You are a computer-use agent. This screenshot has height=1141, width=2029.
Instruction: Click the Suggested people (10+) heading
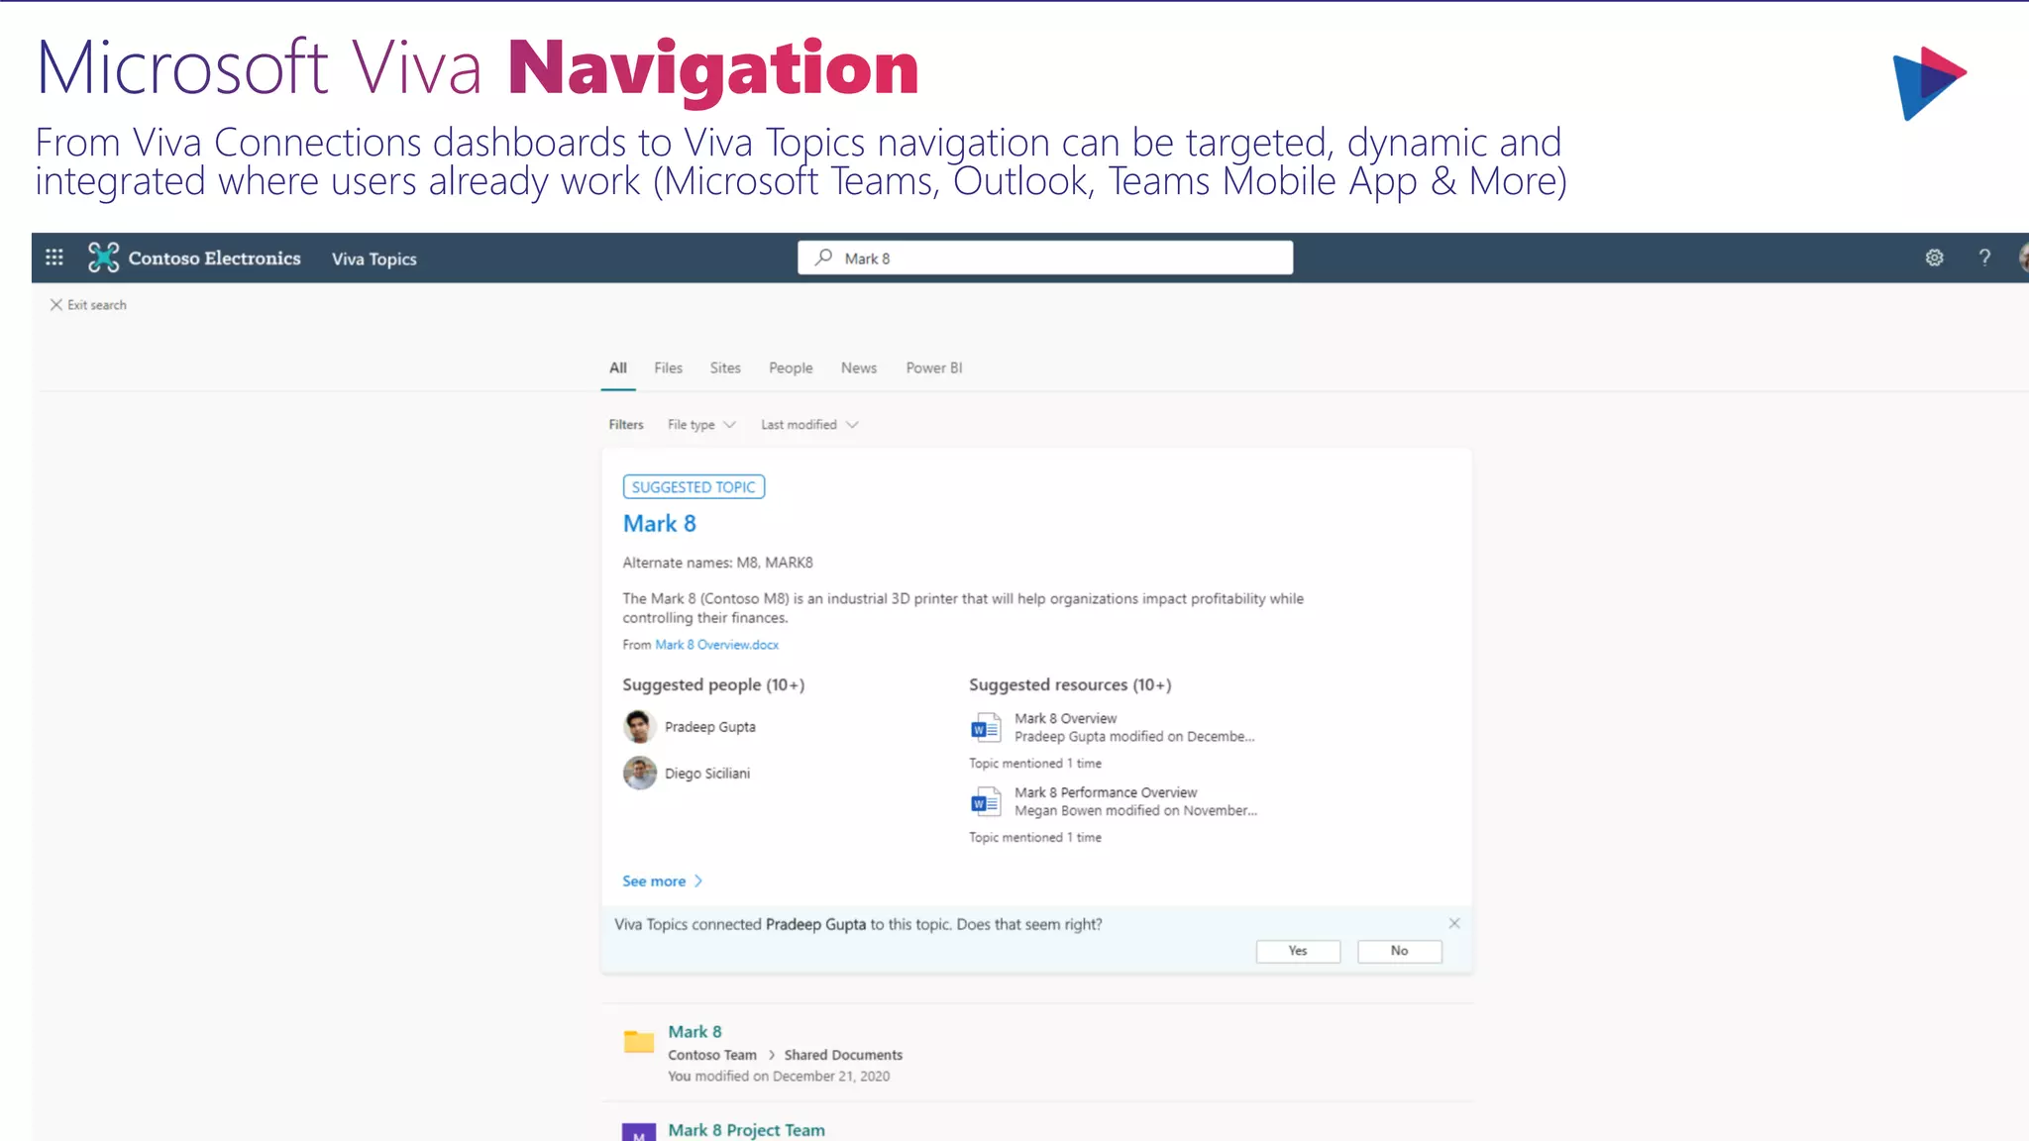point(713,684)
